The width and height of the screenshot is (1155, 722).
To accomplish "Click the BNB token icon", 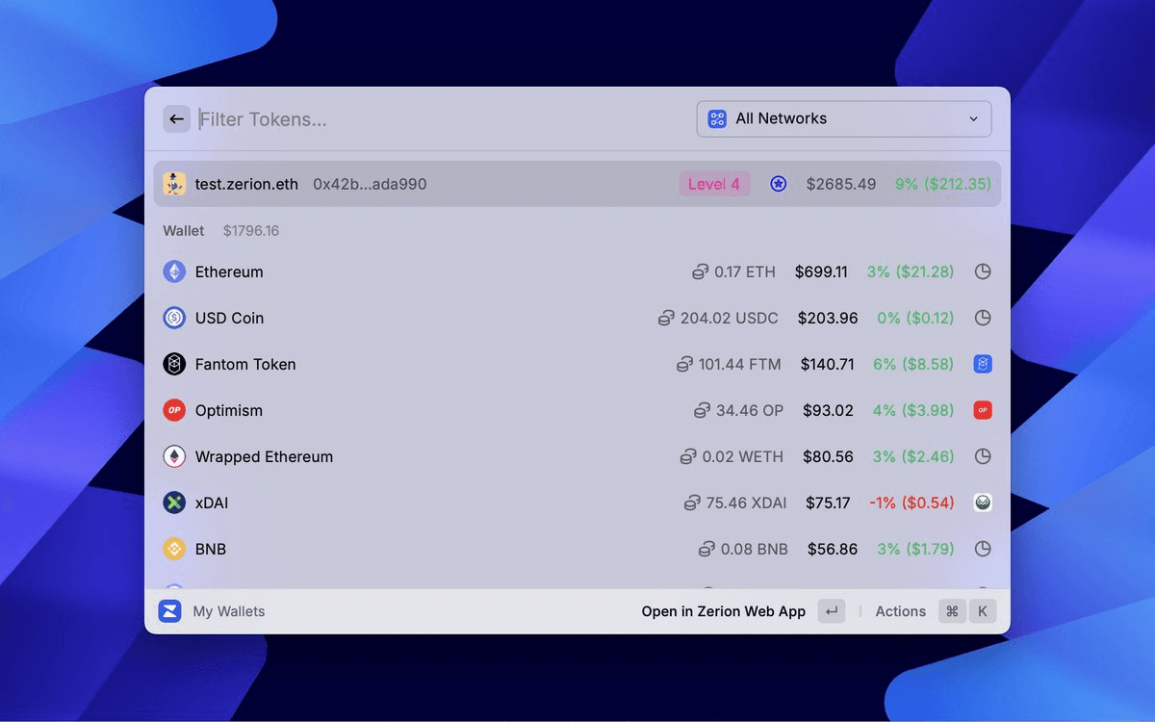I will point(174,549).
